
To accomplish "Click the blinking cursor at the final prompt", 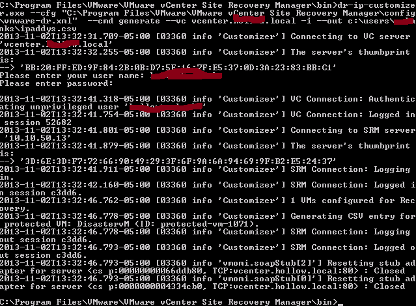I will (x=340, y=305).
